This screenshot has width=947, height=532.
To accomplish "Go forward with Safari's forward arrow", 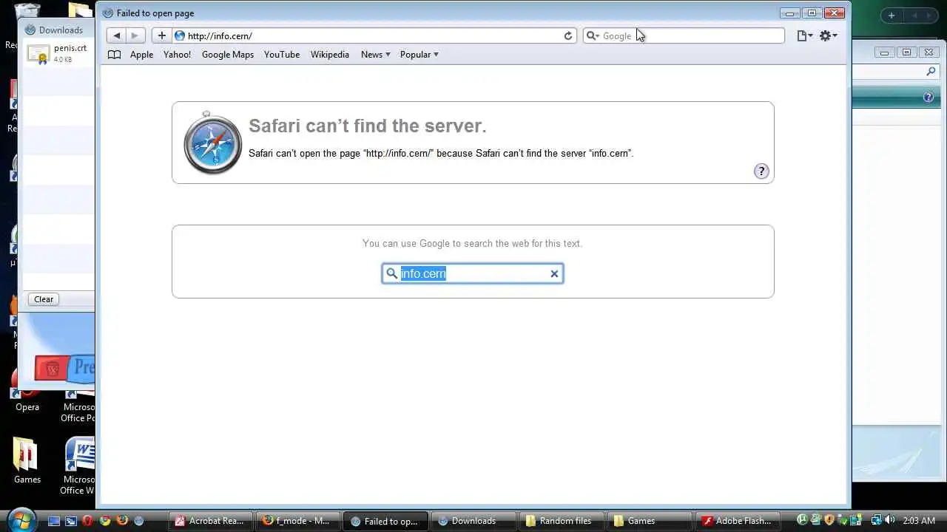I will (x=135, y=35).
